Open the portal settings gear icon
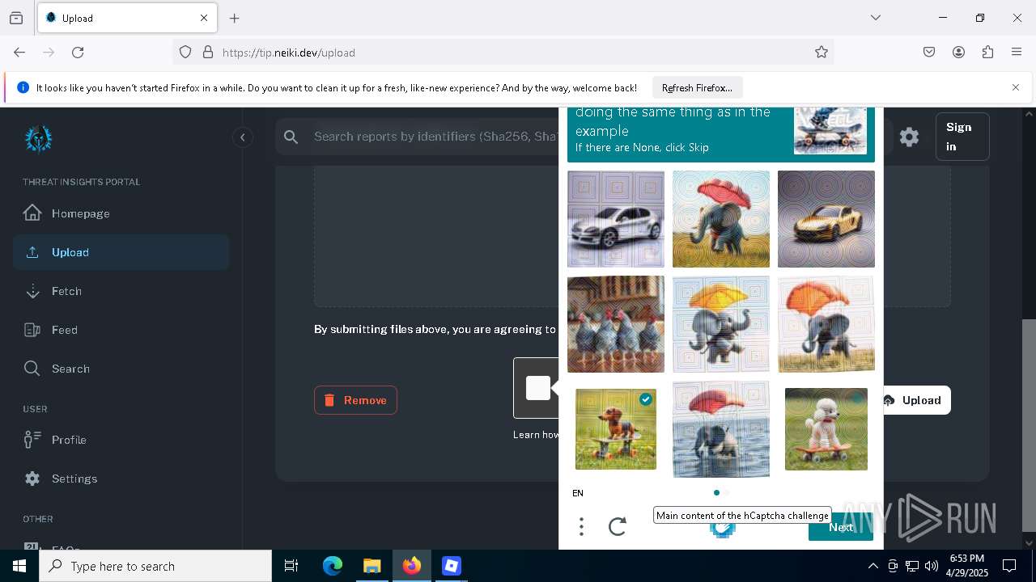Screen dimensions: 1036x582 pyautogui.click(x=909, y=137)
